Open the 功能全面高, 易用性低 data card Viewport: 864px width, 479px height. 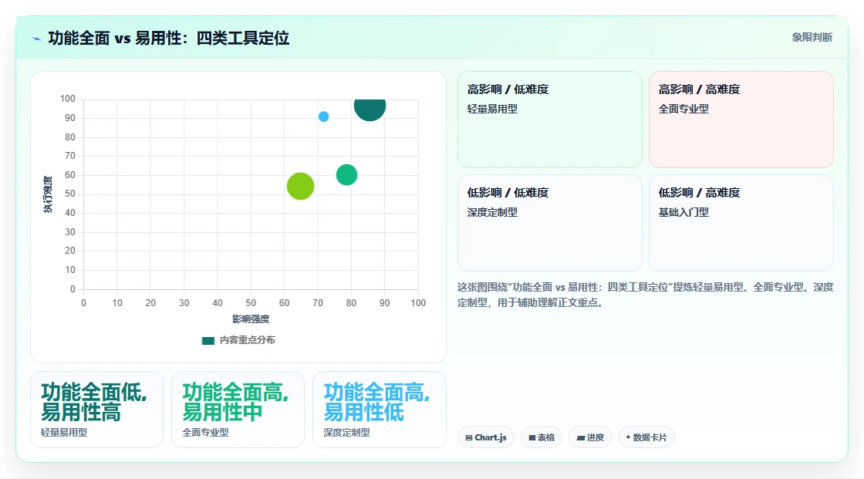379,410
